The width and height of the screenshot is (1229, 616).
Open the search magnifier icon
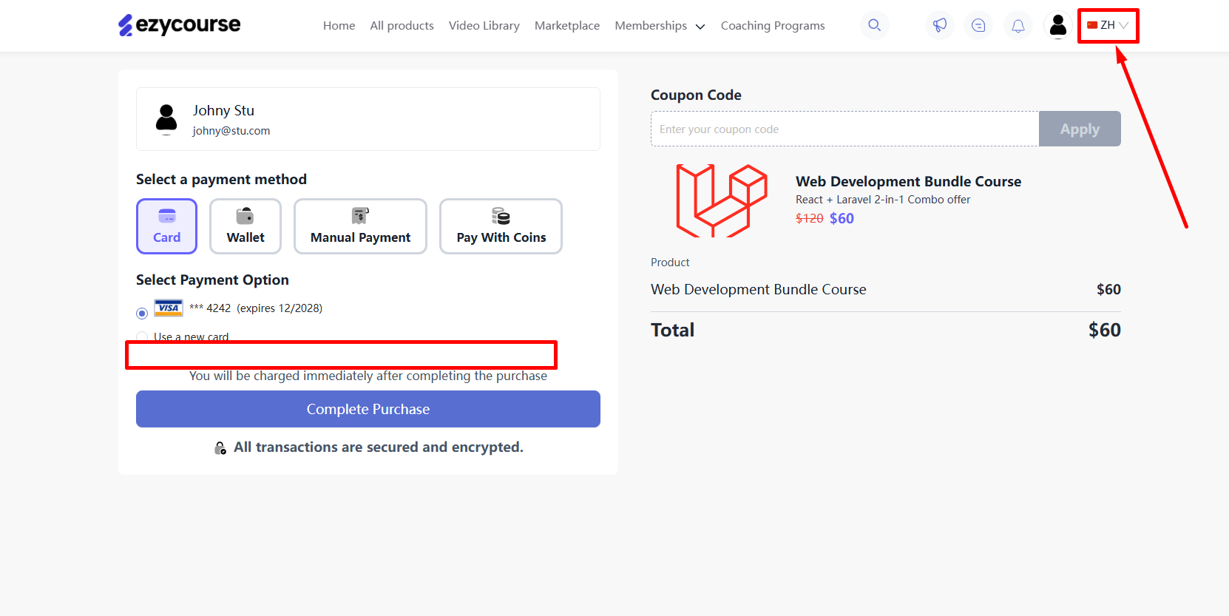[874, 25]
